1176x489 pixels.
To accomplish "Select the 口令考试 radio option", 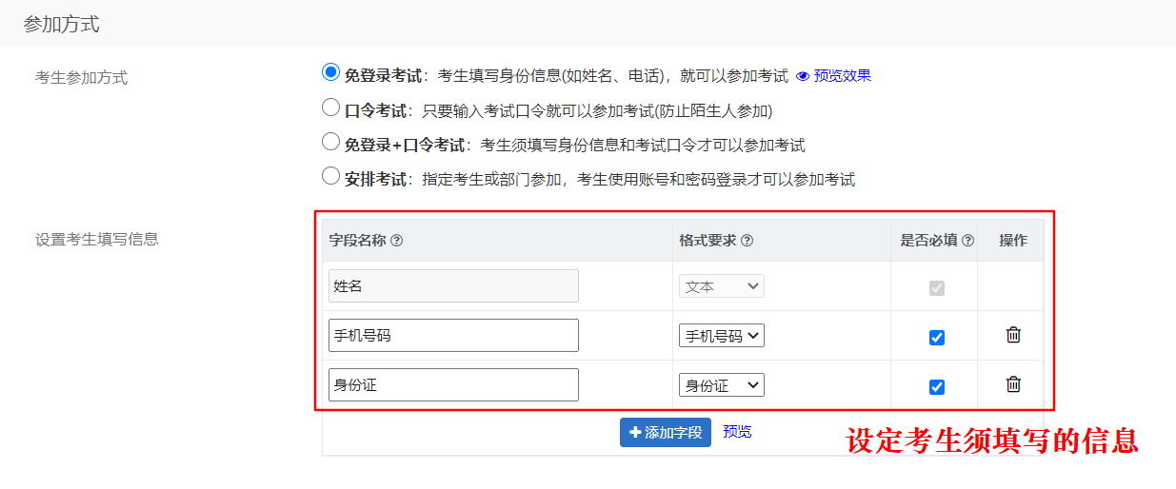I will (x=330, y=107).
